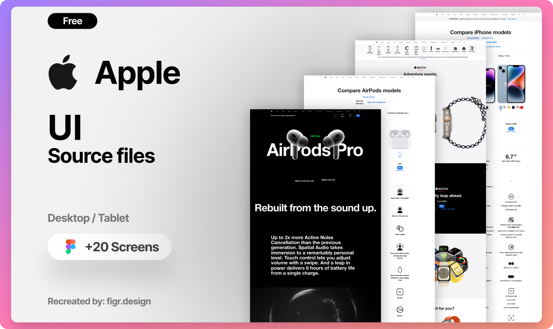The width and height of the screenshot is (553, 329).
Task: Click the watchOS icon in Watch nav
Action: click(464, 49)
